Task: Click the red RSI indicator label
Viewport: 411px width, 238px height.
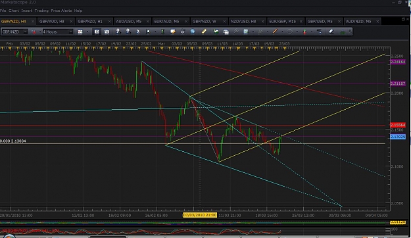Action: click(x=30, y=230)
